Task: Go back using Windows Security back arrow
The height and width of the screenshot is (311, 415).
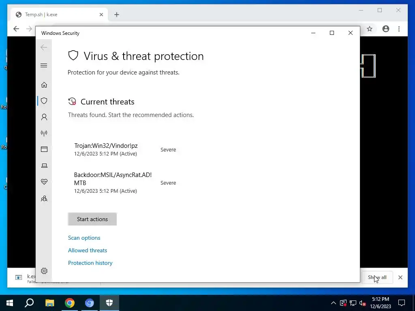Action: coord(44,47)
